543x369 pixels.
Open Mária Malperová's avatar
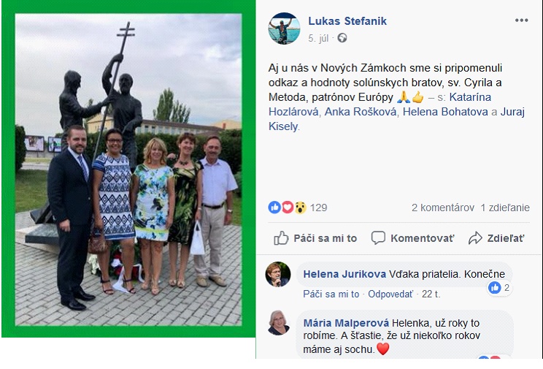[x=279, y=322]
